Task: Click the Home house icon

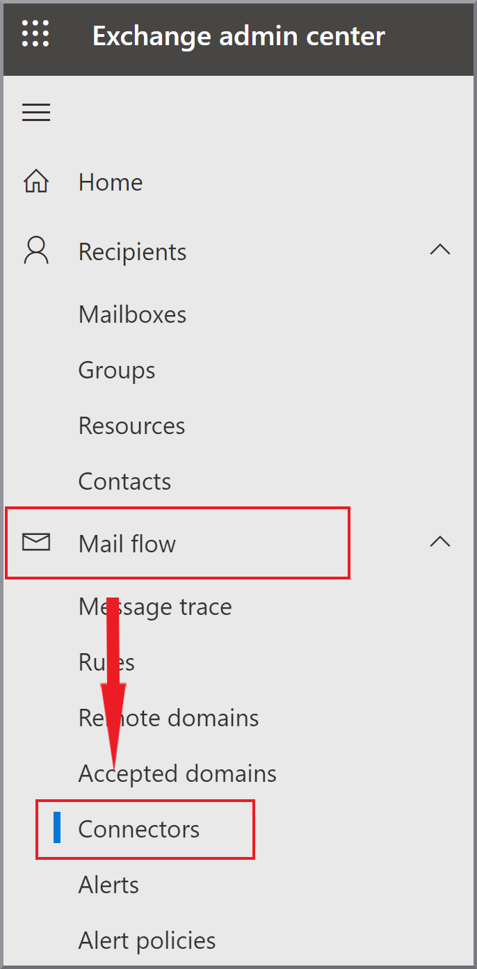Action: pyautogui.click(x=36, y=182)
